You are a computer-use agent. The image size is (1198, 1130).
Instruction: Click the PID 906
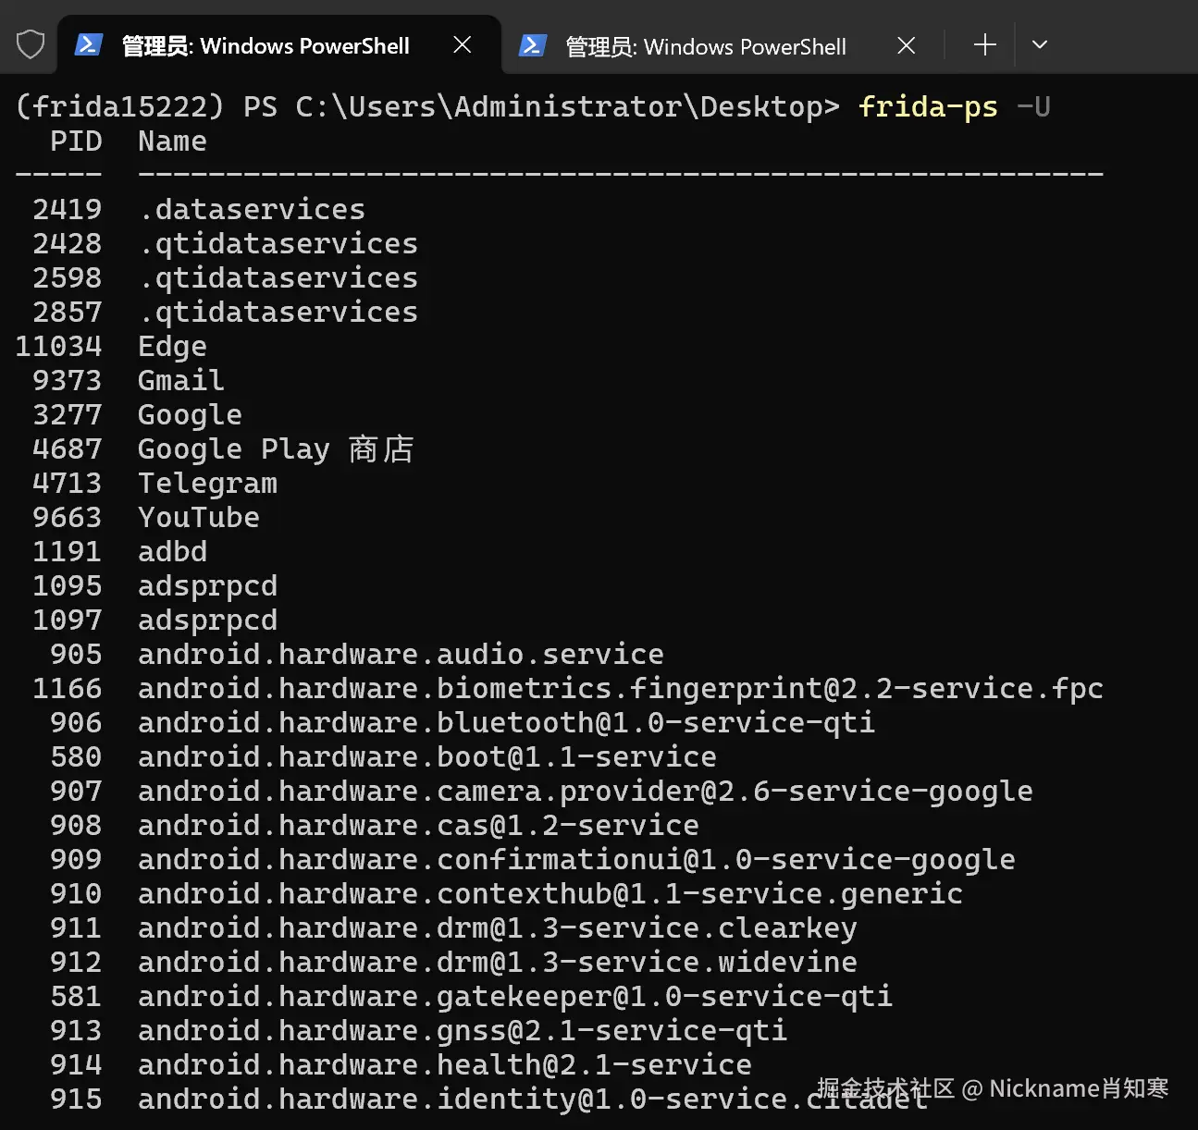(x=76, y=723)
